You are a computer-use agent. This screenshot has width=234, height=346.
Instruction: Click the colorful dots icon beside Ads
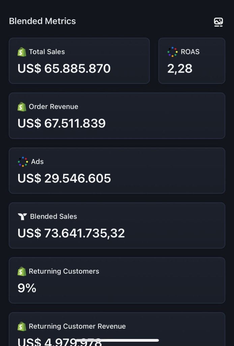23,162
